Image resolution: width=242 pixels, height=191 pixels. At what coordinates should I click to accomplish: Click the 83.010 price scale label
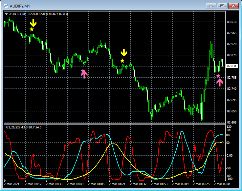[232, 22]
